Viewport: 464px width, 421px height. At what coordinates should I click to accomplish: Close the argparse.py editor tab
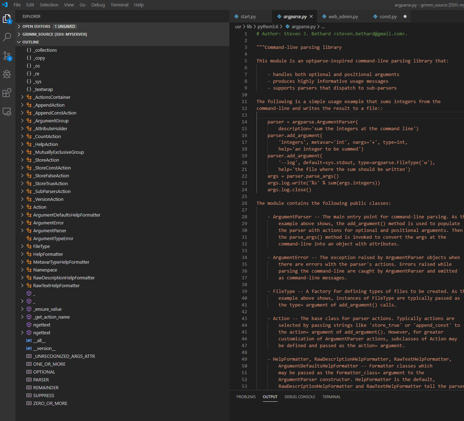point(311,16)
